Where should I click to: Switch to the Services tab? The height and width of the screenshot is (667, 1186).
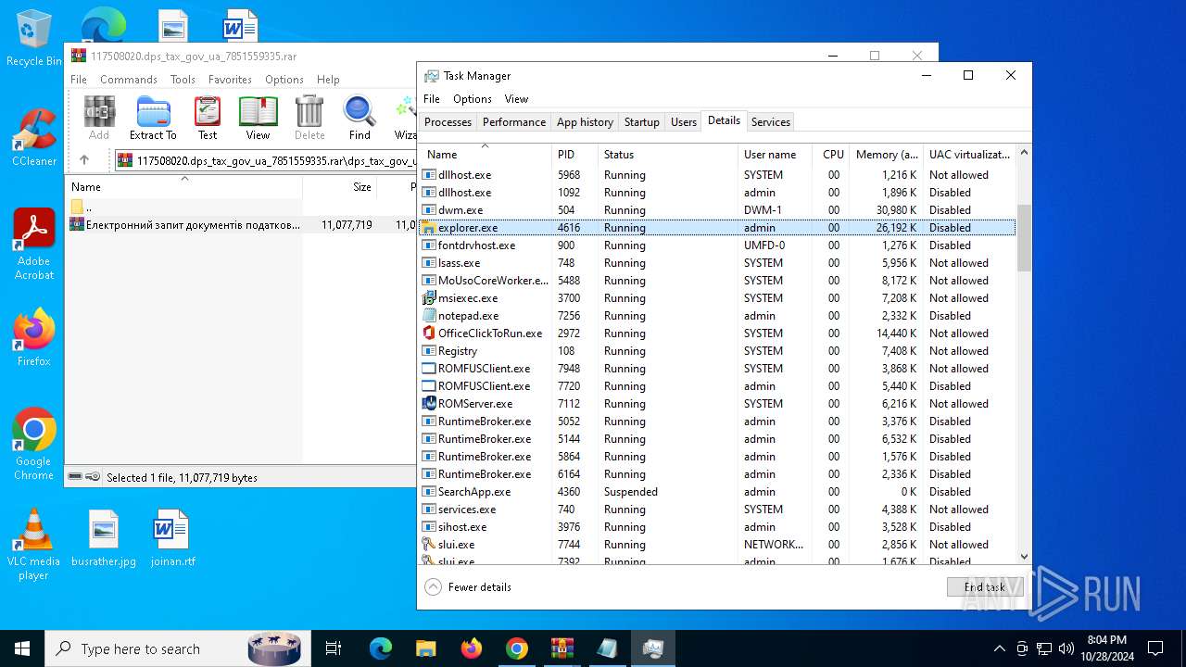pyautogui.click(x=771, y=122)
